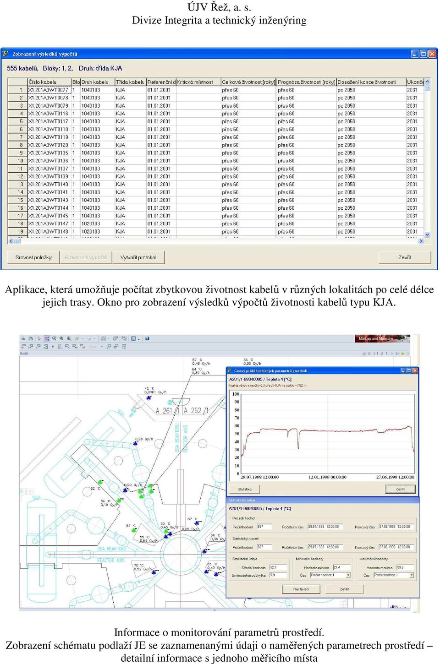Screen dimensions: 440x664
Task: Select cable row X1.201A3WT0148
Action: coord(216,232)
